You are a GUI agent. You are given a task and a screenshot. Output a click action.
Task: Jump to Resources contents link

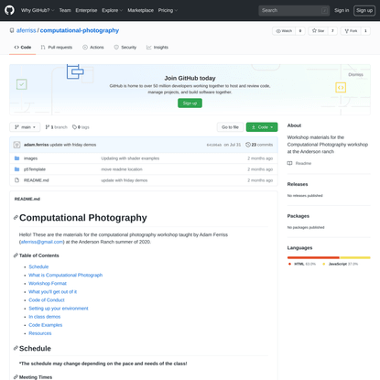(x=40, y=333)
